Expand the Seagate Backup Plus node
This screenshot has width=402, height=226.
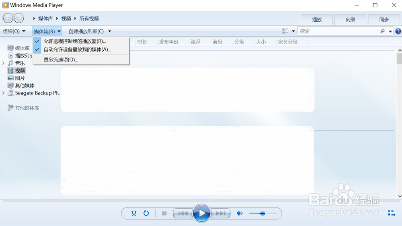coord(3,93)
